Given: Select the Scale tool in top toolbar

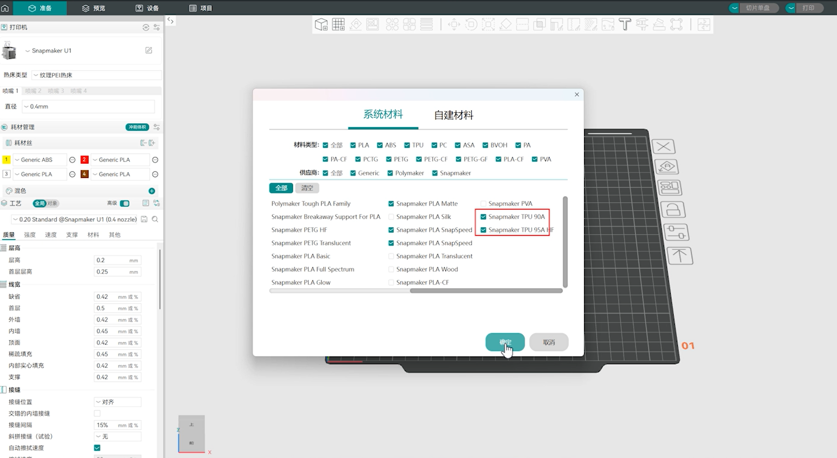Looking at the screenshot, I should (x=488, y=24).
